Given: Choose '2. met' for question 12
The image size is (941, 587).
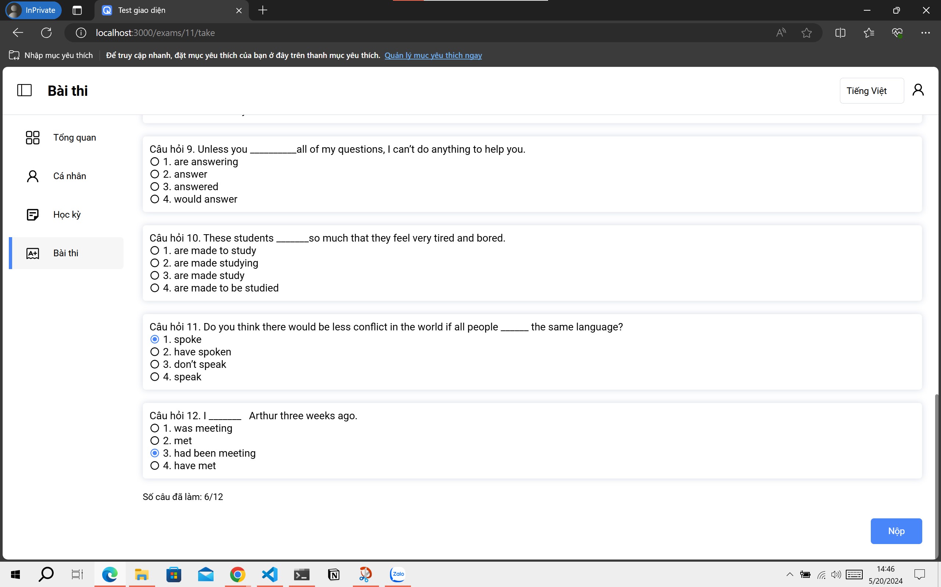Looking at the screenshot, I should pyautogui.click(x=155, y=441).
